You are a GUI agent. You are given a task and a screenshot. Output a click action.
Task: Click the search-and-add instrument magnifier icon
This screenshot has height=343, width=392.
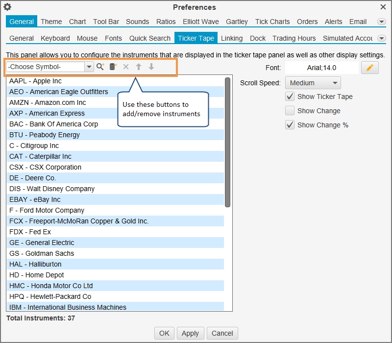pyautogui.click(x=100, y=67)
